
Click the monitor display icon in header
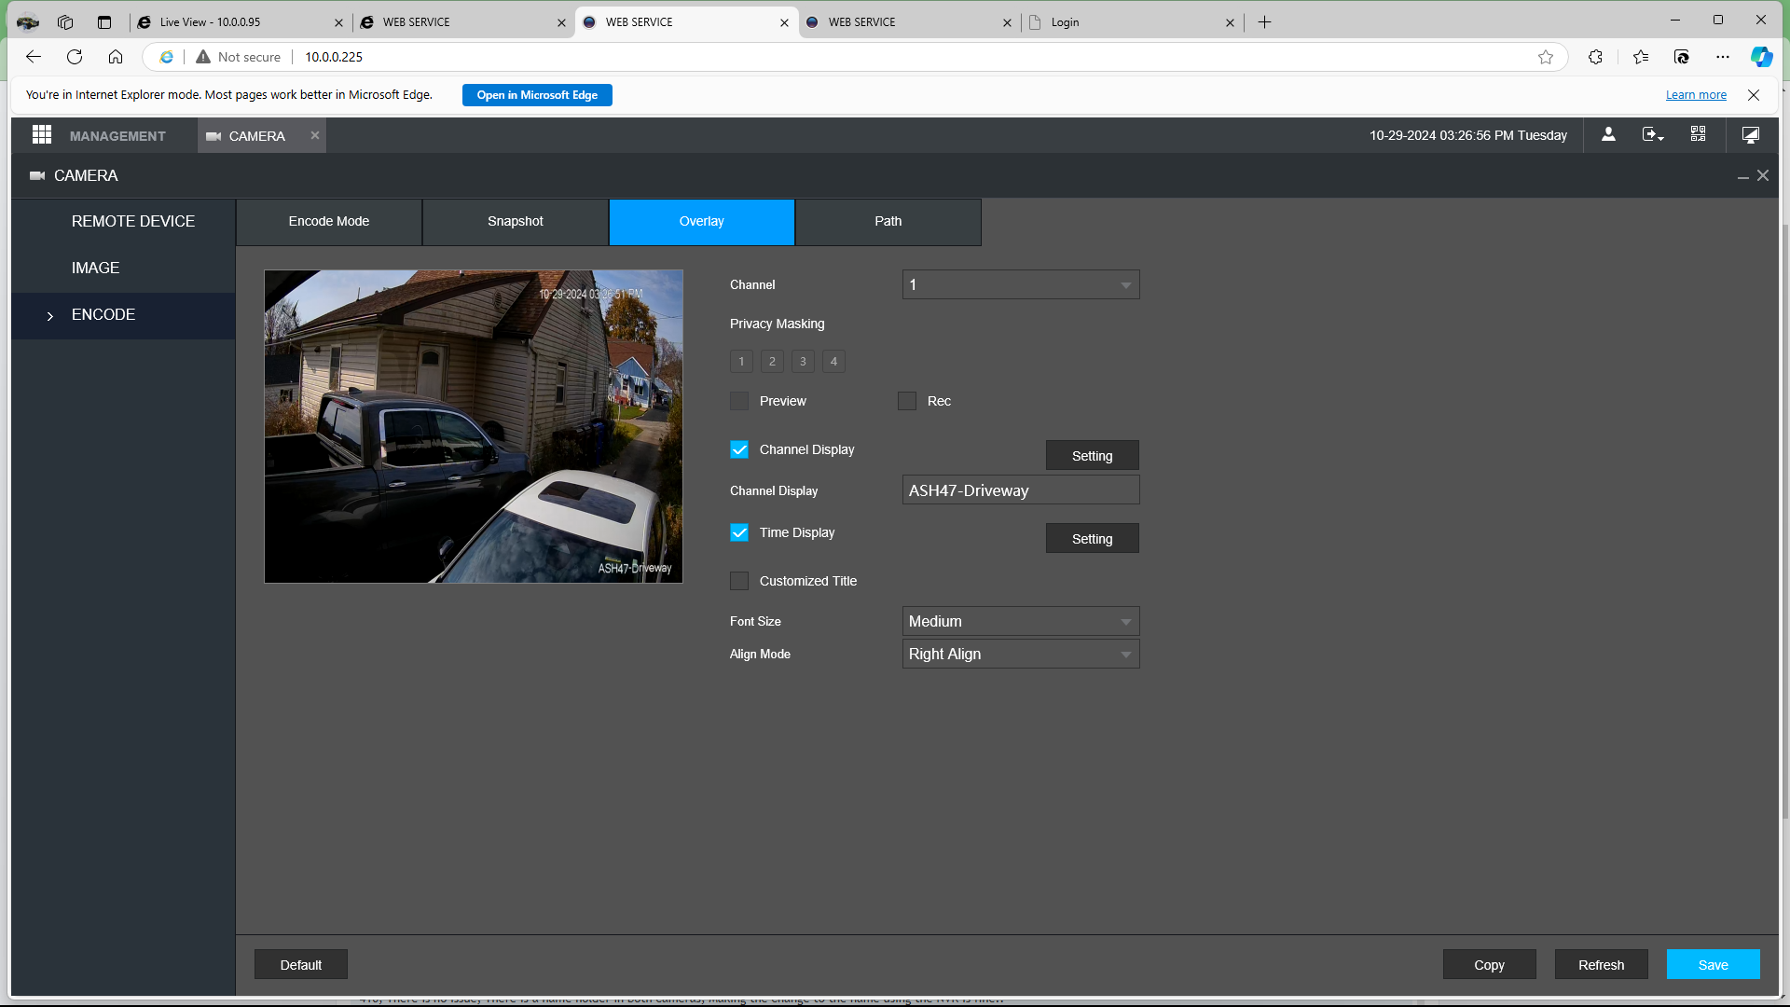click(1751, 135)
